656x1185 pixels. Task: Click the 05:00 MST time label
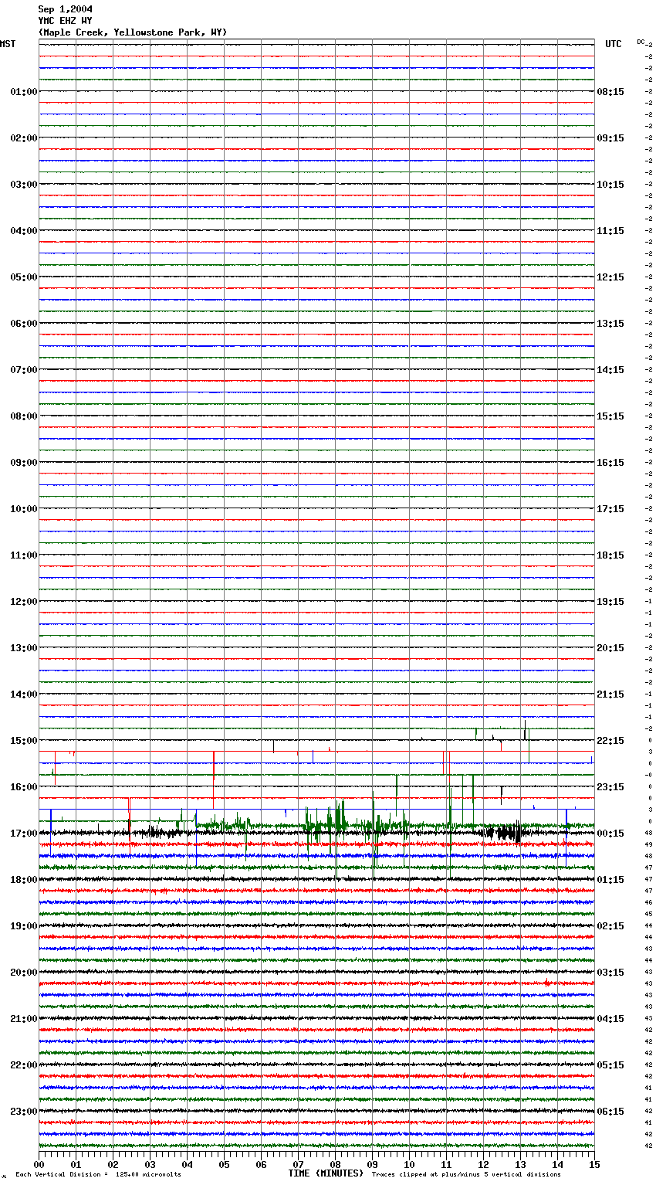(x=23, y=277)
